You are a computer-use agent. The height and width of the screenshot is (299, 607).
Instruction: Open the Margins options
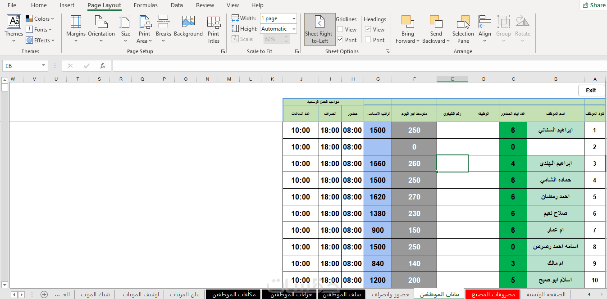[76, 29]
